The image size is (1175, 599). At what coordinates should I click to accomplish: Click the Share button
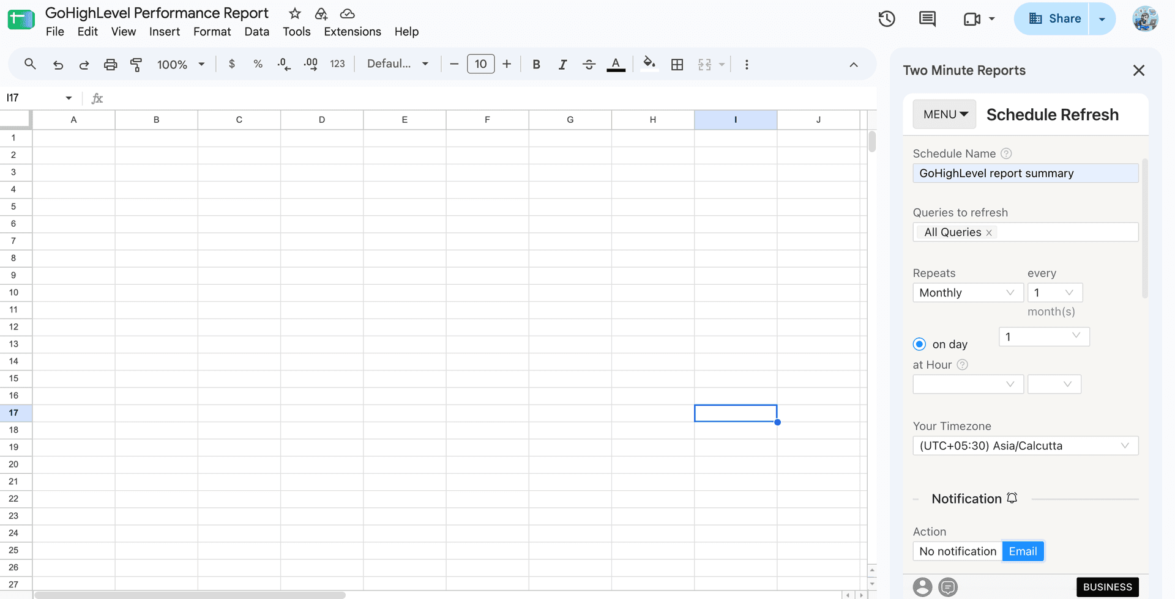[1051, 19]
